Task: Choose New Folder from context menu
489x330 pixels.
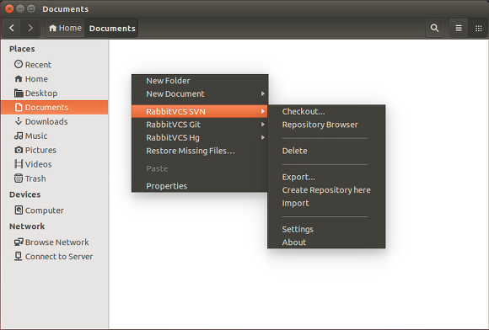Action: [x=200, y=81]
